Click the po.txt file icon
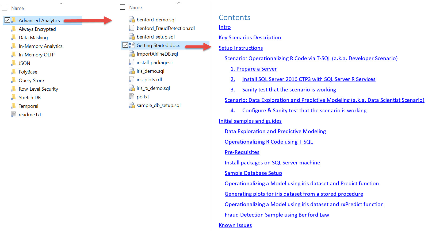The width and height of the screenshot is (432, 231). click(132, 97)
